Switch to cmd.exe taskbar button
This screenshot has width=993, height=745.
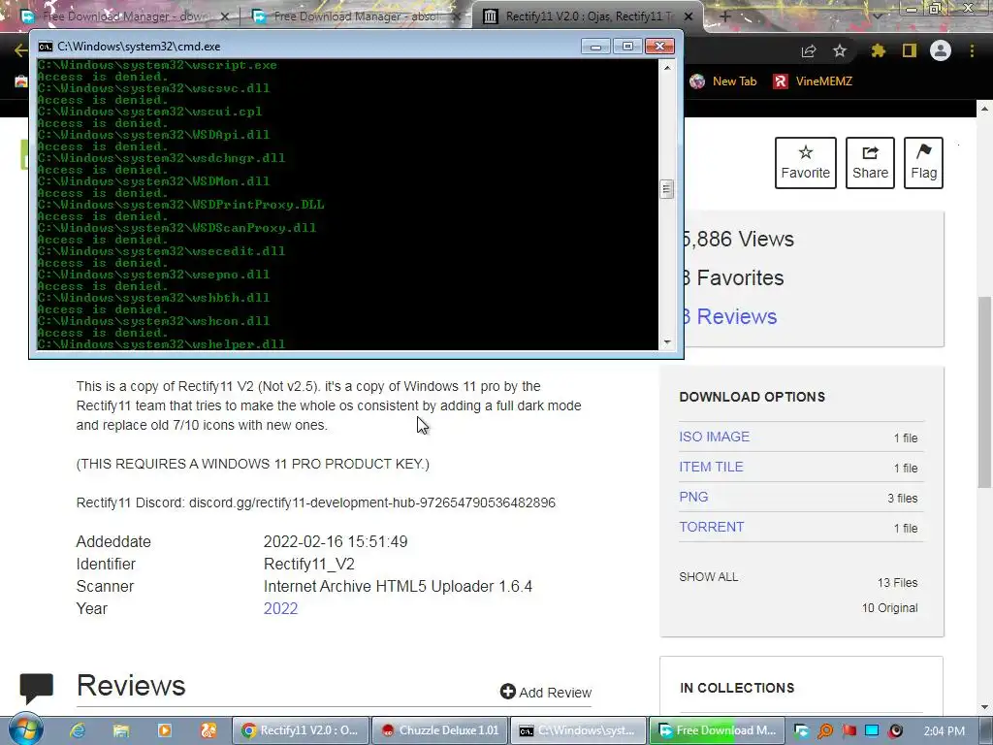pos(578,730)
